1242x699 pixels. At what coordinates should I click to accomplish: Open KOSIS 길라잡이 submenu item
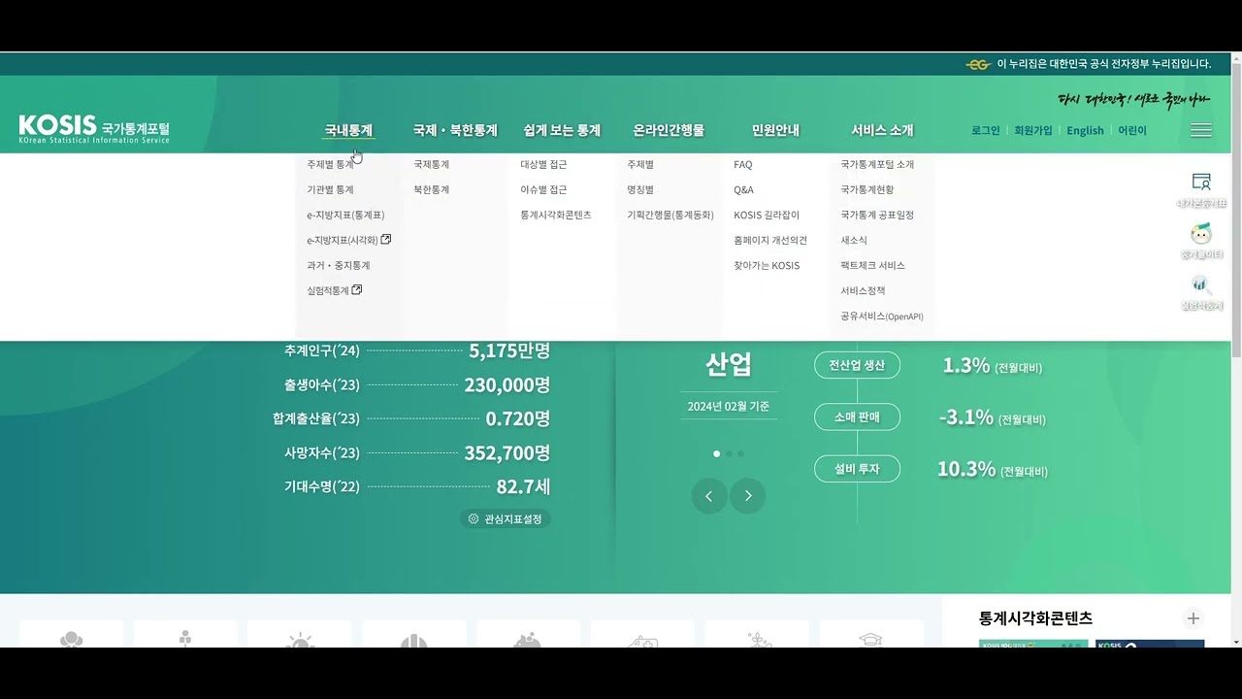coord(768,215)
